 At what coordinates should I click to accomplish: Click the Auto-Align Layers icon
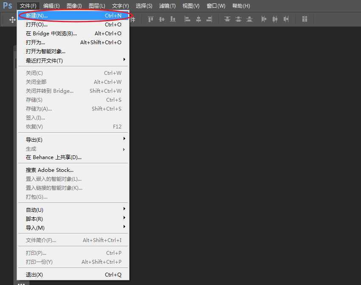pos(305,19)
